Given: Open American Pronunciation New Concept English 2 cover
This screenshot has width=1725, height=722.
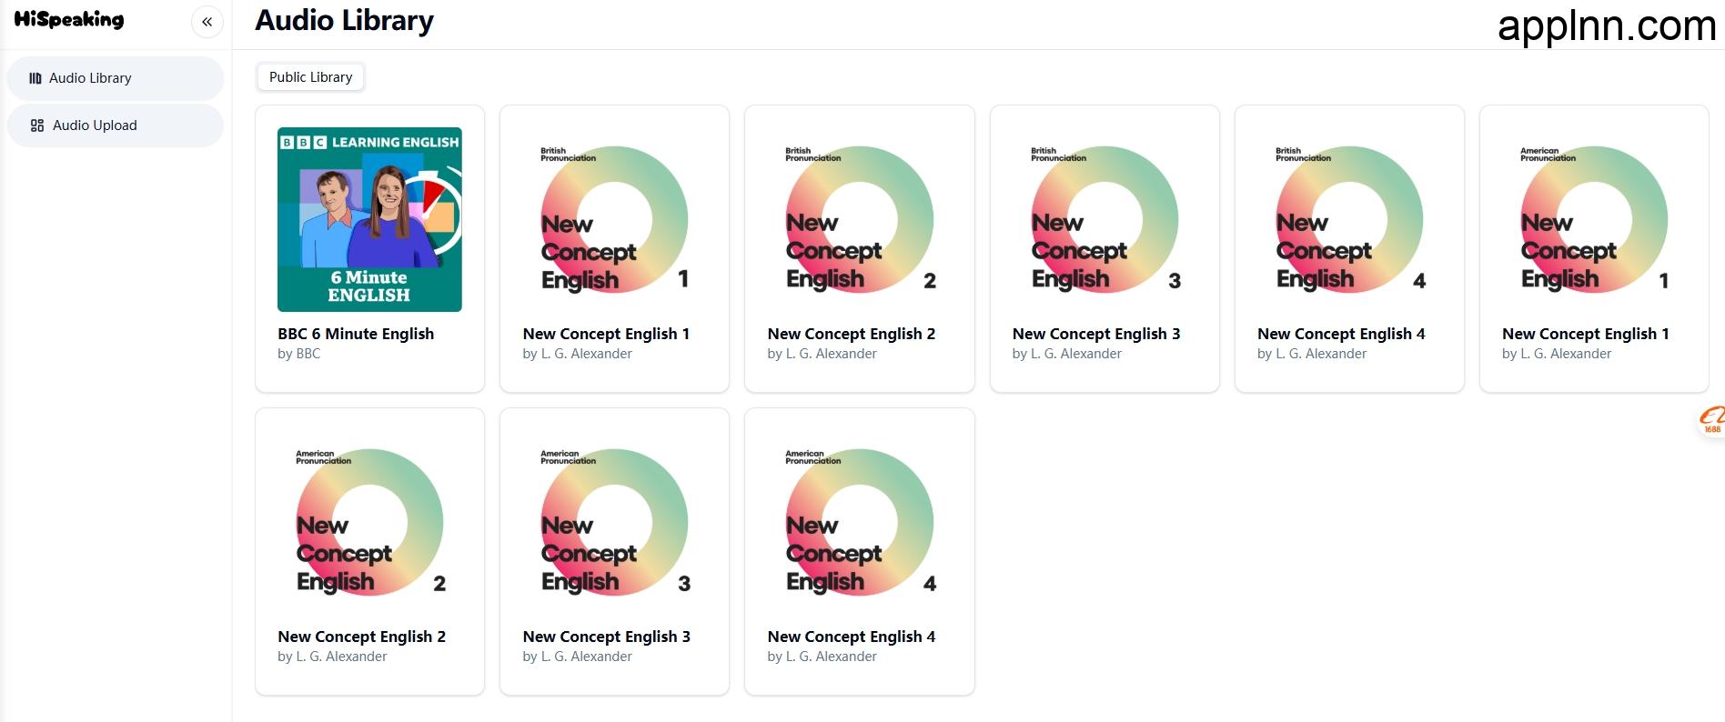Looking at the screenshot, I should click(x=369, y=522).
